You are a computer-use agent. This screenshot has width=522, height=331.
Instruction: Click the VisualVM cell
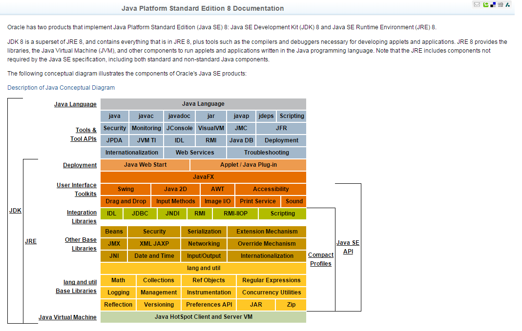tap(211, 128)
